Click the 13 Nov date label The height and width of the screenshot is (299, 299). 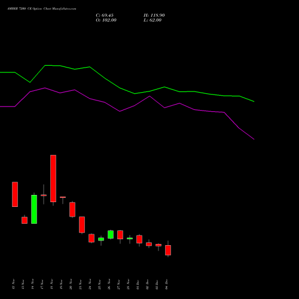point(23,284)
